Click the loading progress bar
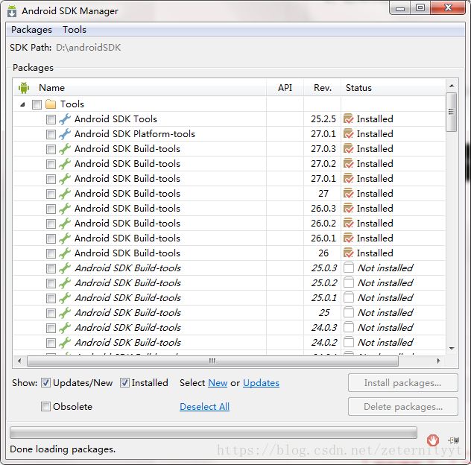The width and height of the screenshot is (471, 465). pos(213,432)
